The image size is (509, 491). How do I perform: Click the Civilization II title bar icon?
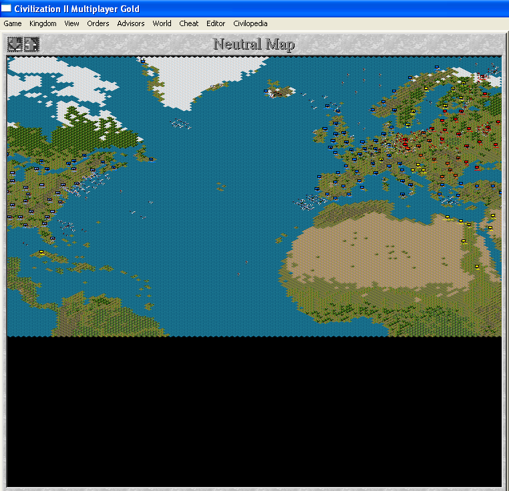click(7, 8)
